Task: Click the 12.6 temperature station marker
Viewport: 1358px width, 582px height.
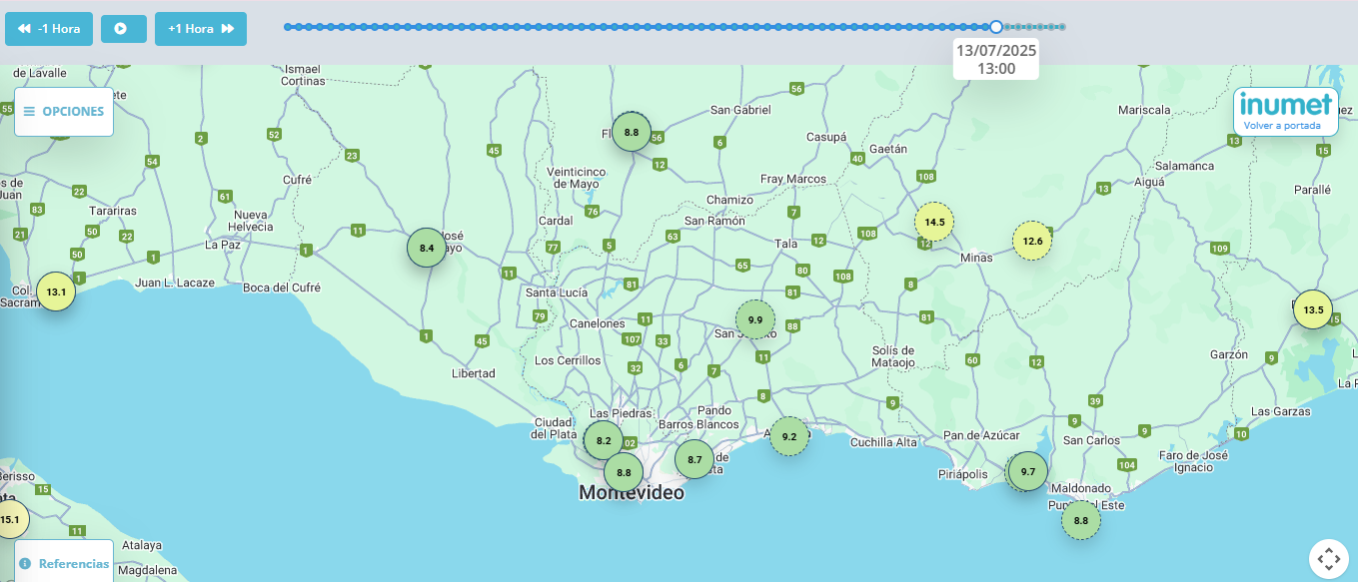Action: (1032, 241)
